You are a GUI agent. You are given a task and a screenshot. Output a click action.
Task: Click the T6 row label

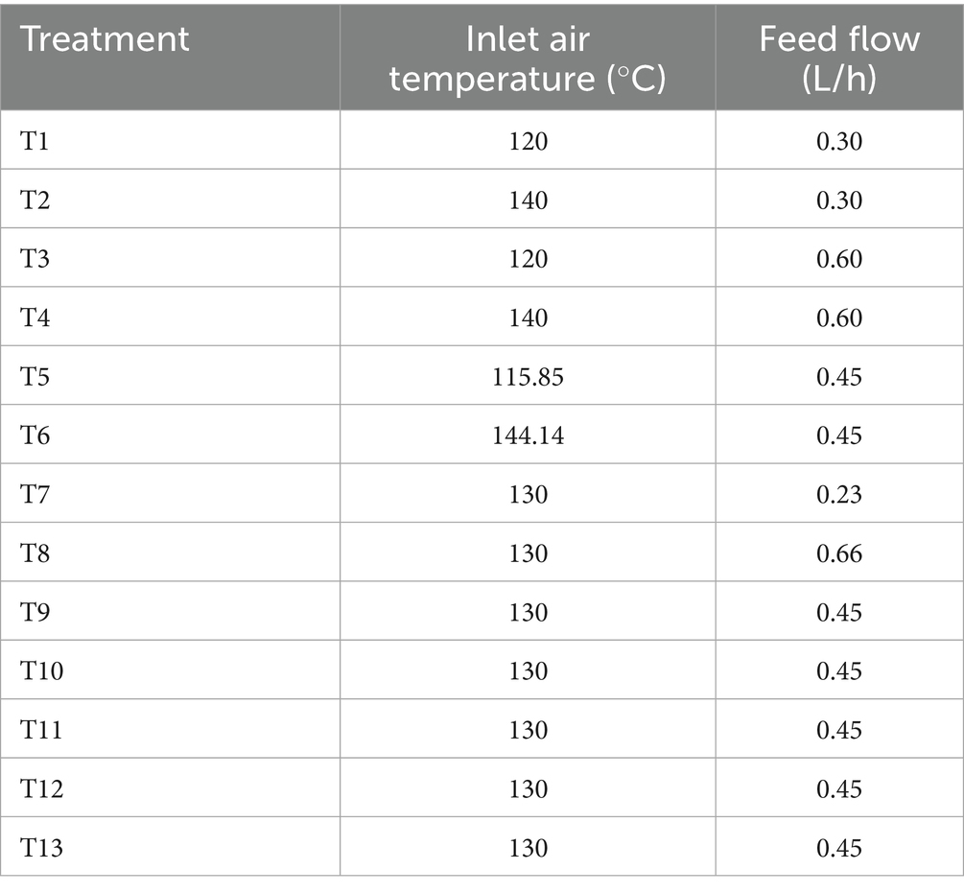[x=34, y=435]
